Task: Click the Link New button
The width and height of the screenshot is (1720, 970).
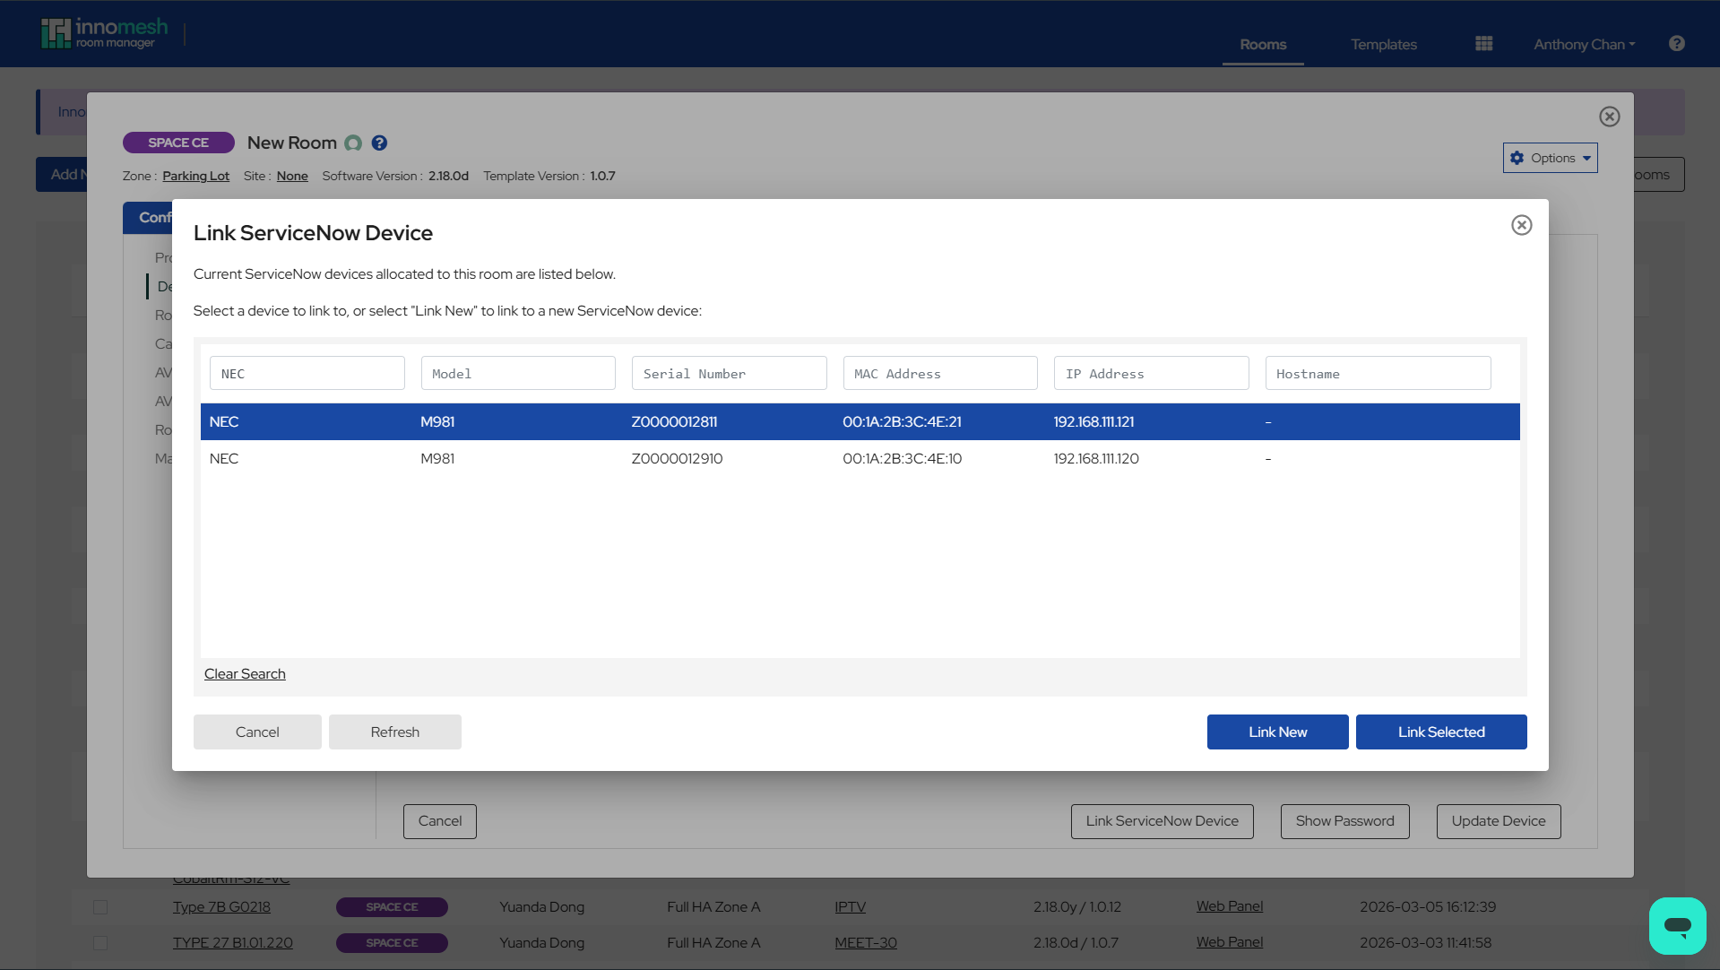Action: pos(1276,732)
